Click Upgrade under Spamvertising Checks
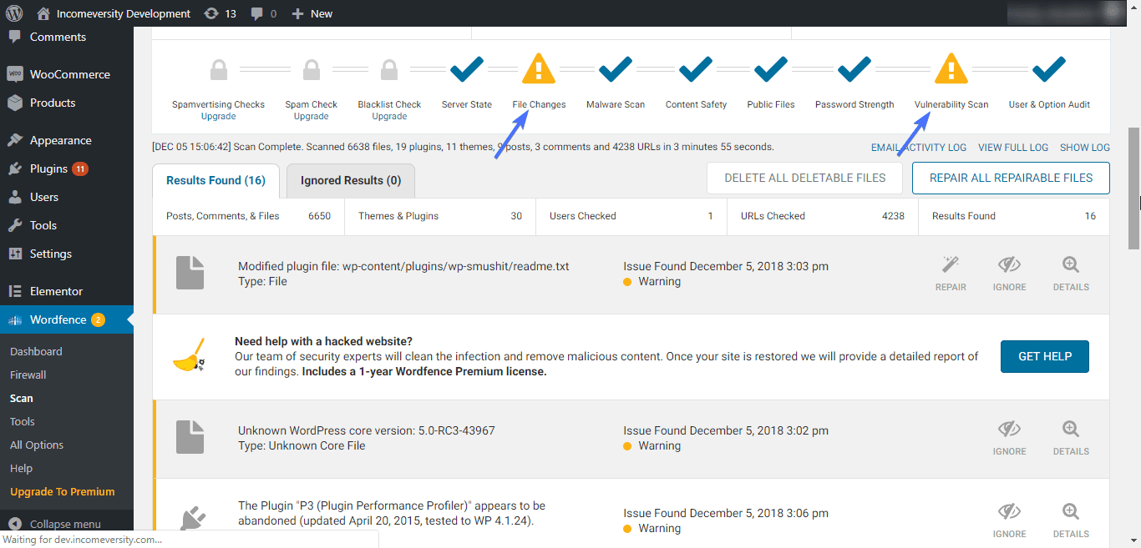 pyautogui.click(x=218, y=116)
